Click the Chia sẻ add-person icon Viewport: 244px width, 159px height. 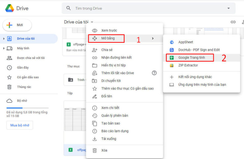95,50
